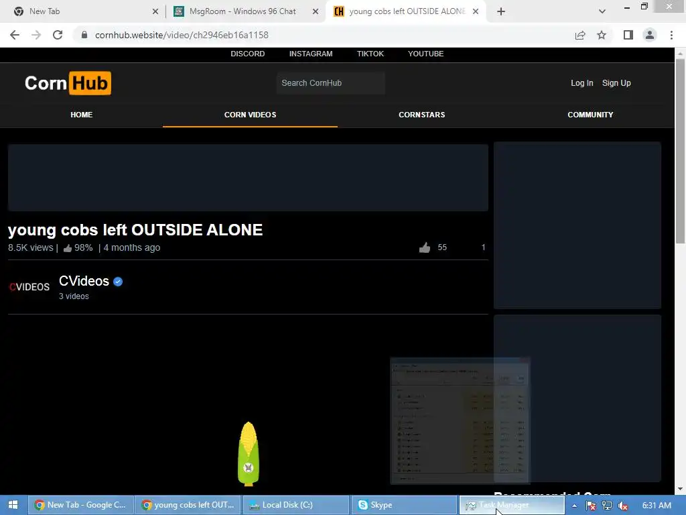Open the COMMUNITY navigation item
686x515 pixels.
tap(590, 115)
